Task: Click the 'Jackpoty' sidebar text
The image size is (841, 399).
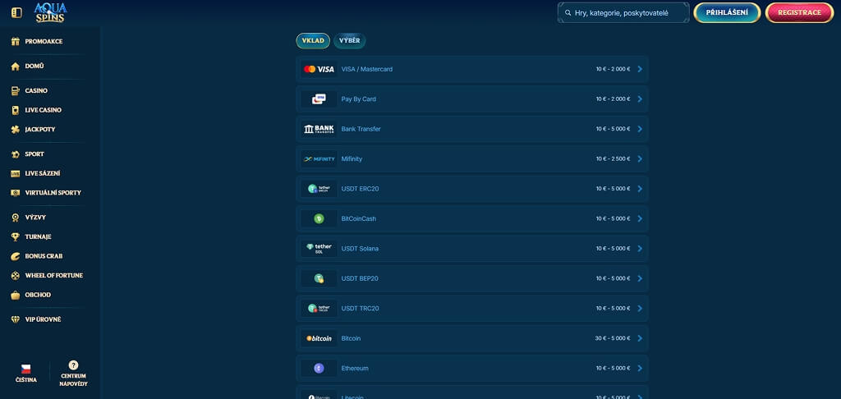Action: coord(40,129)
